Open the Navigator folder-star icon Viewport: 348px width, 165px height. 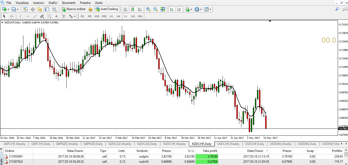(x=40, y=9)
